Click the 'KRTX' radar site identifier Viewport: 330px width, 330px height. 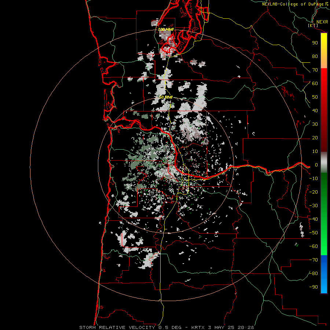(x=198, y=327)
